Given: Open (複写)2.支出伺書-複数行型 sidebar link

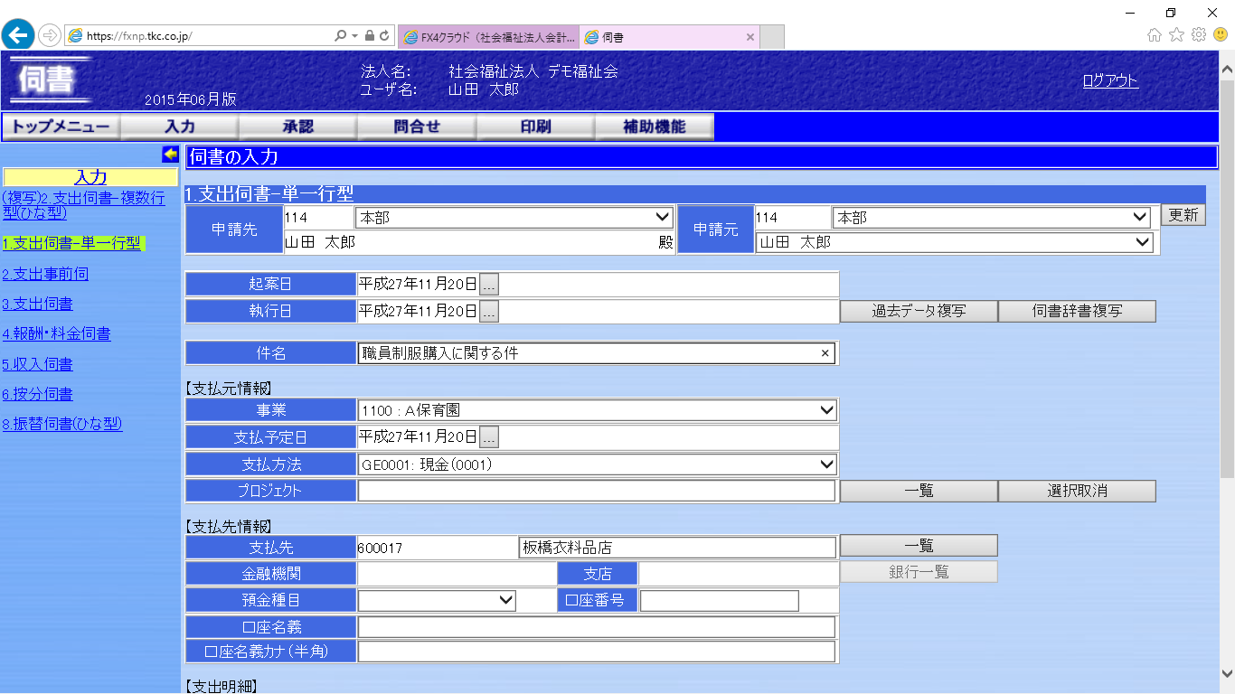Looking at the screenshot, I should click(x=84, y=205).
